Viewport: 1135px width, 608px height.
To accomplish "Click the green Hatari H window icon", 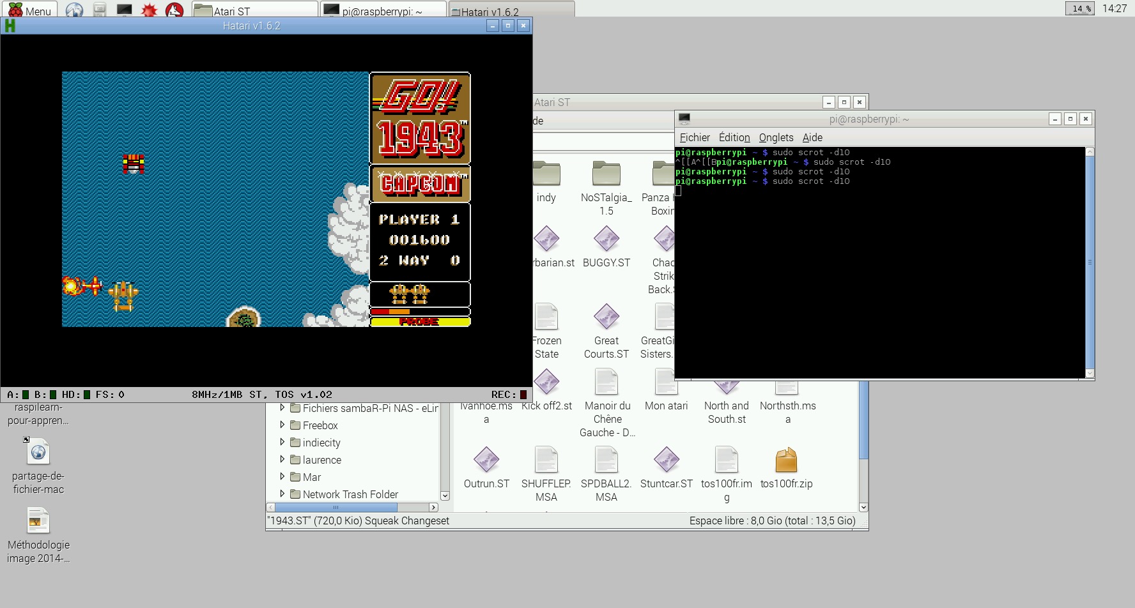I will 10,26.
